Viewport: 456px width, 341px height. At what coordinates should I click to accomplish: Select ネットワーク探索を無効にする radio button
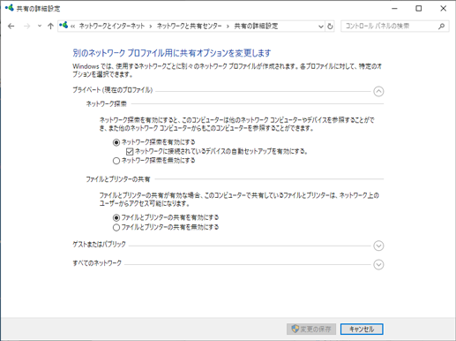click(x=116, y=161)
